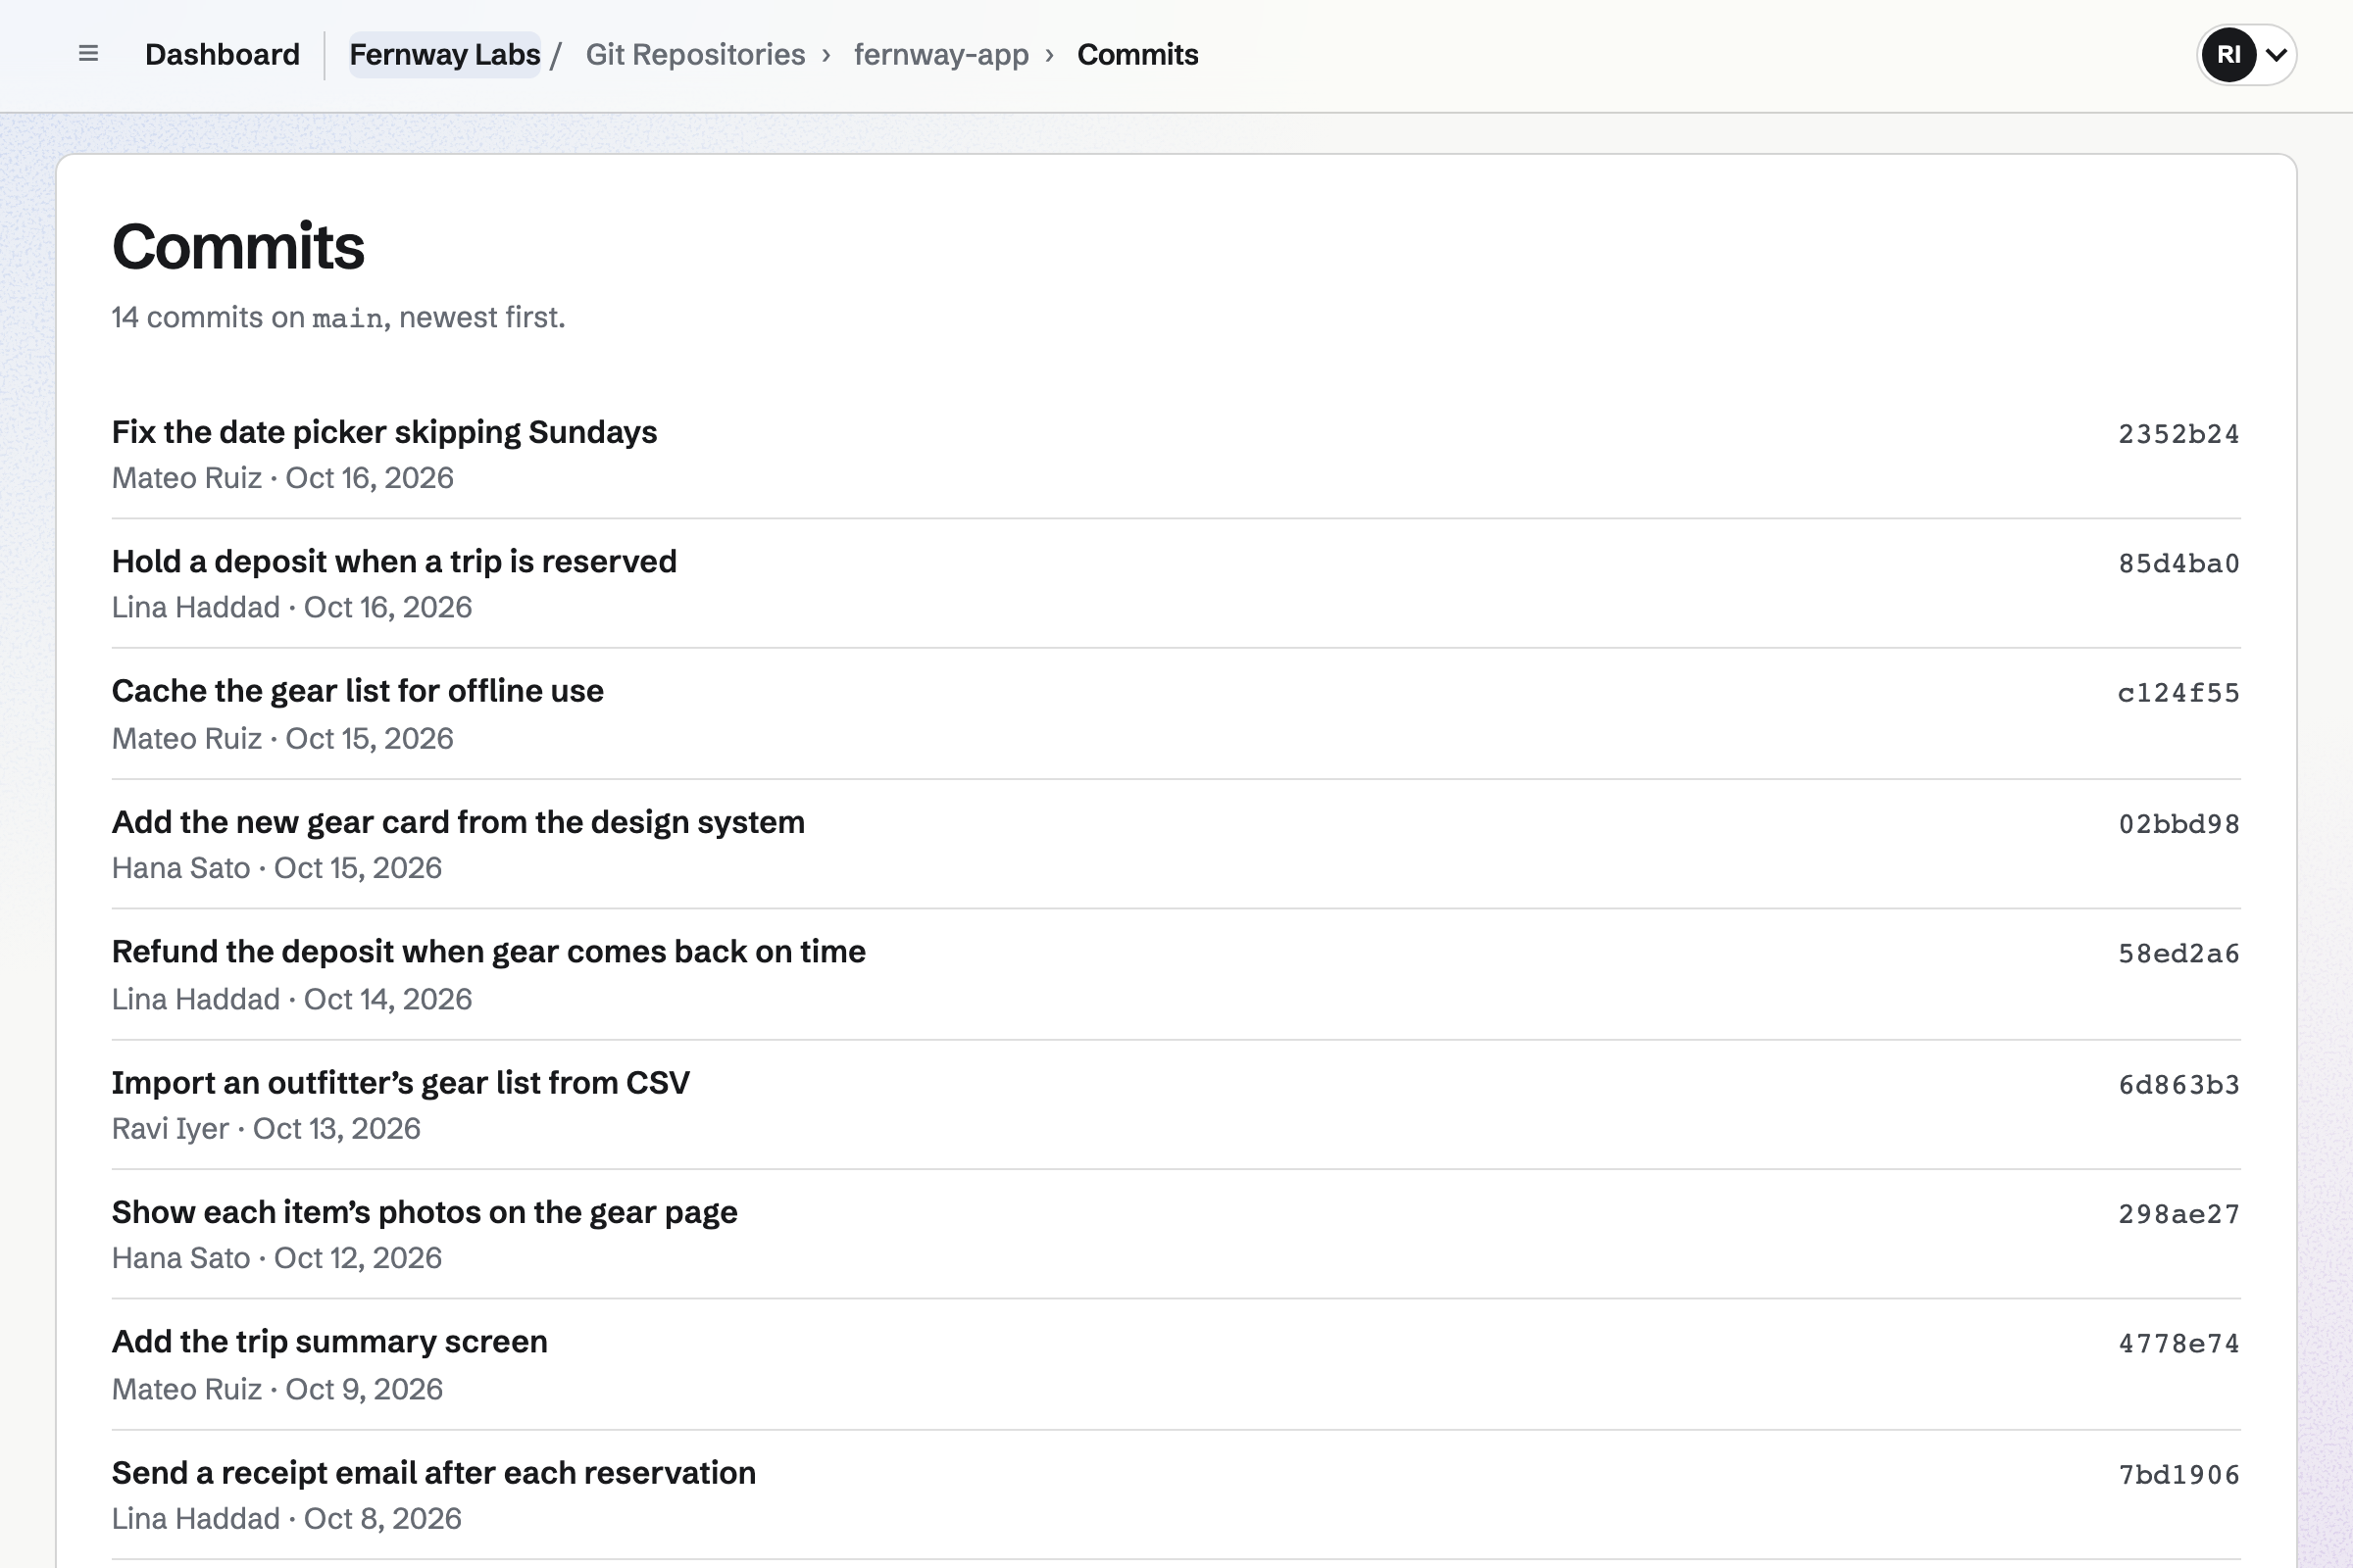
Task: Click commit hash 4778e74
Action: click(x=2178, y=1343)
